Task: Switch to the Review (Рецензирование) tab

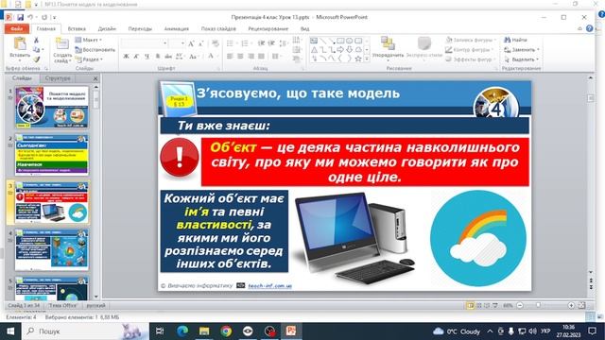Action: 268,28
